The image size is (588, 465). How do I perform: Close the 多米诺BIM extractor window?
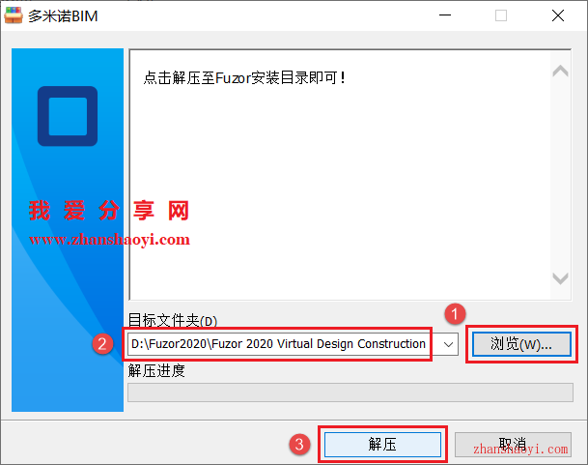point(558,15)
